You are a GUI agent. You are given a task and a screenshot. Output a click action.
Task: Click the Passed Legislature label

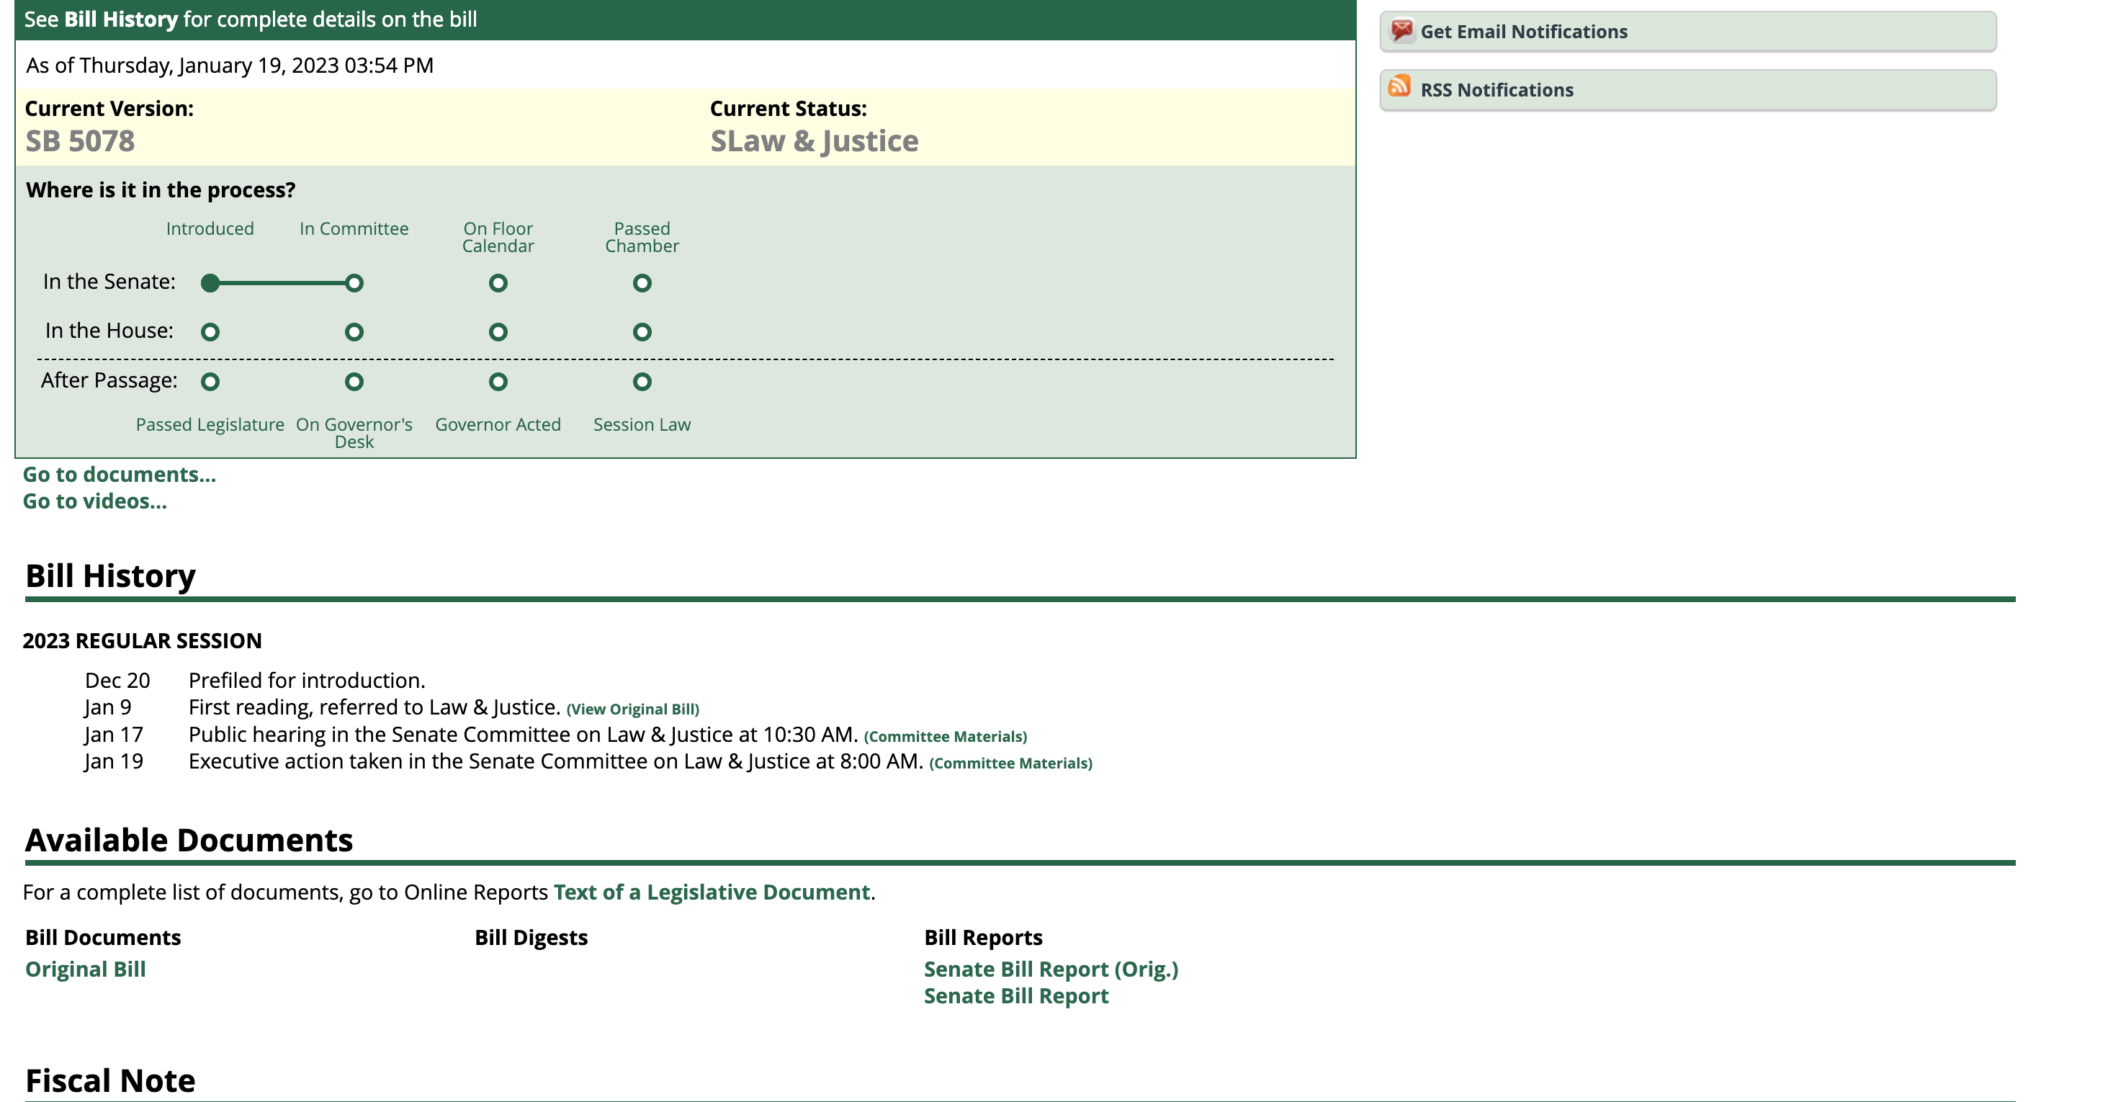pyautogui.click(x=210, y=425)
